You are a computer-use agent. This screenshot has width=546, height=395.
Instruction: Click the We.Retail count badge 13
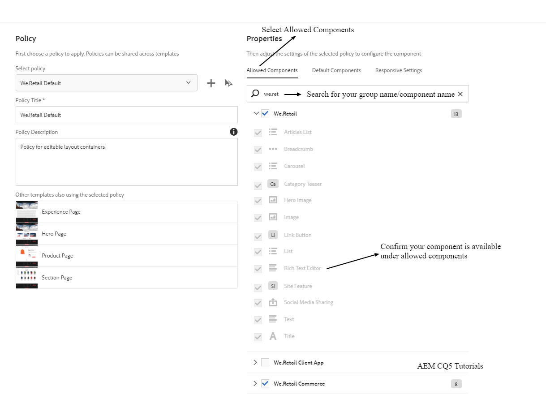coord(456,114)
